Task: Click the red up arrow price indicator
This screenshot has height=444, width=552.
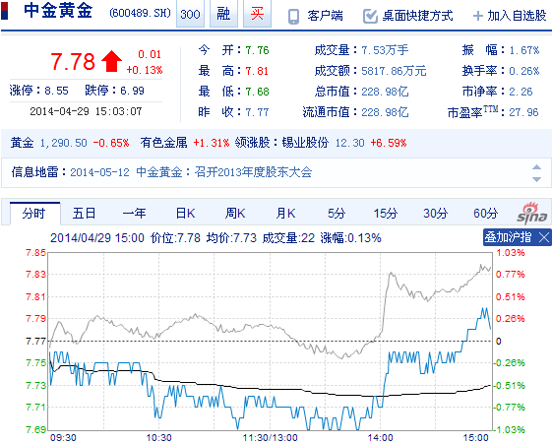Action: [x=111, y=61]
